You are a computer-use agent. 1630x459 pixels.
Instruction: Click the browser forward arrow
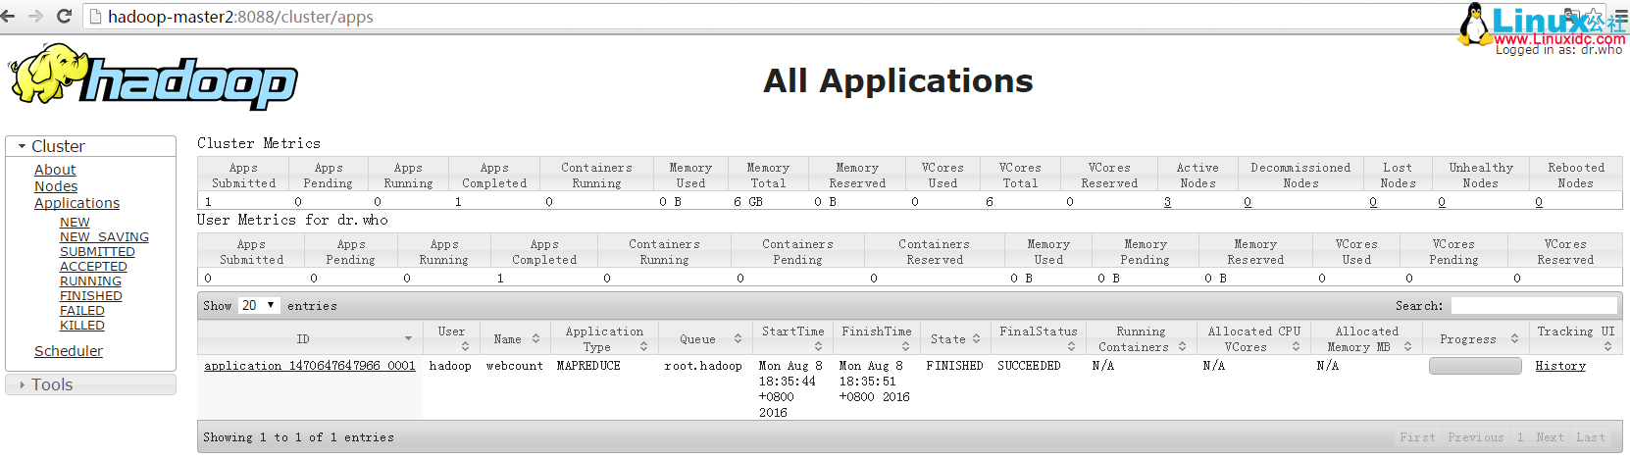[35, 17]
